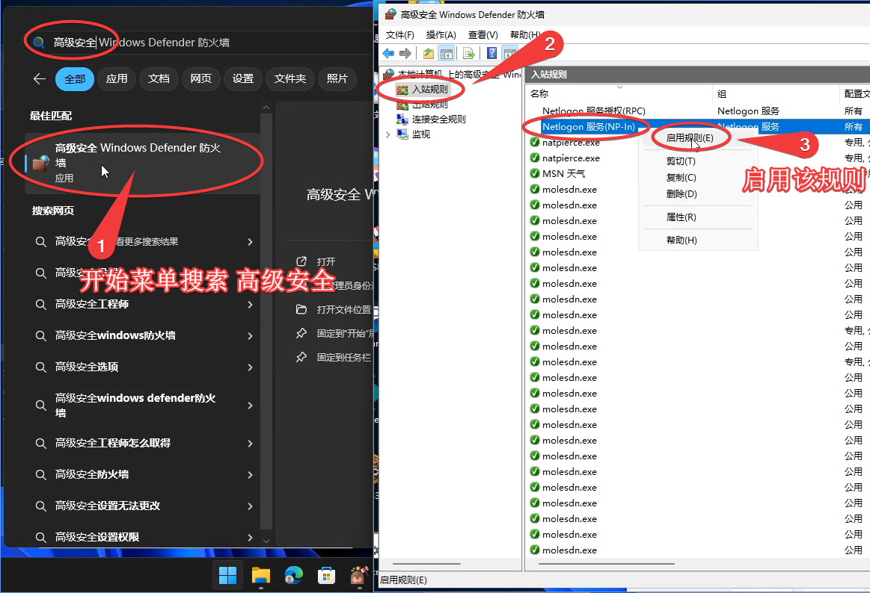The image size is (870, 593).
Task: Click the firewall app icon in best match
Action: [x=41, y=163]
